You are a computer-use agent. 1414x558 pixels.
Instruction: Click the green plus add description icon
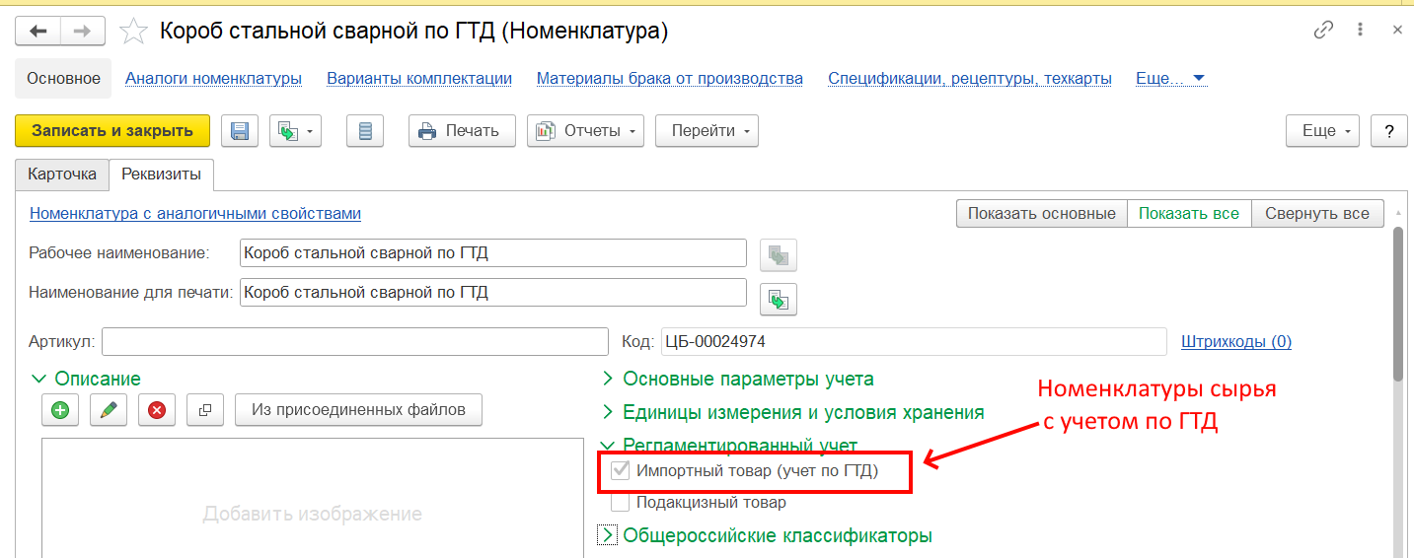point(60,410)
